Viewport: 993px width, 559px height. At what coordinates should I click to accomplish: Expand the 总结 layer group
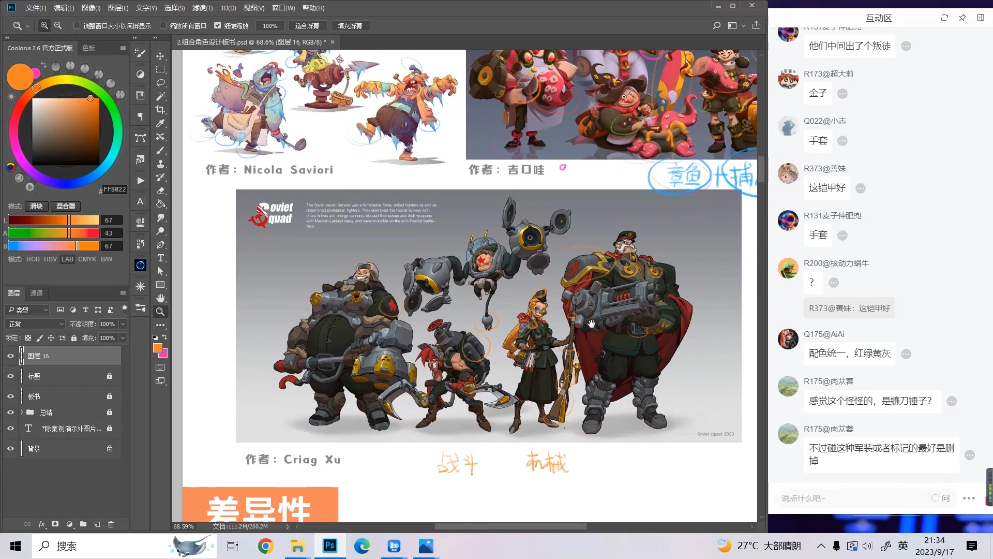[22, 413]
